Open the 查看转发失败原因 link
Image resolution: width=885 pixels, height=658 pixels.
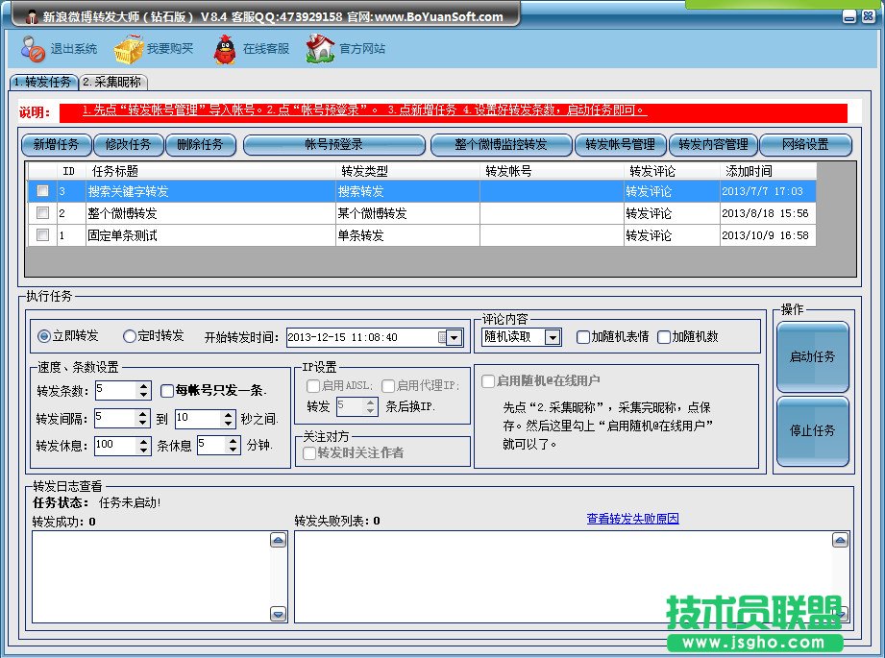click(632, 519)
